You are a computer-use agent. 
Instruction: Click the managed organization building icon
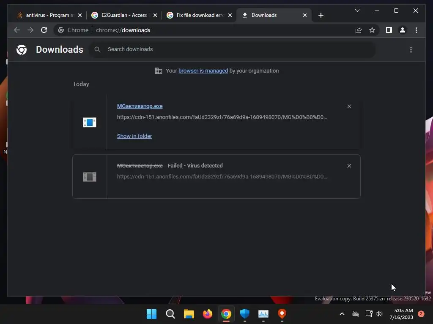tap(159, 71)
